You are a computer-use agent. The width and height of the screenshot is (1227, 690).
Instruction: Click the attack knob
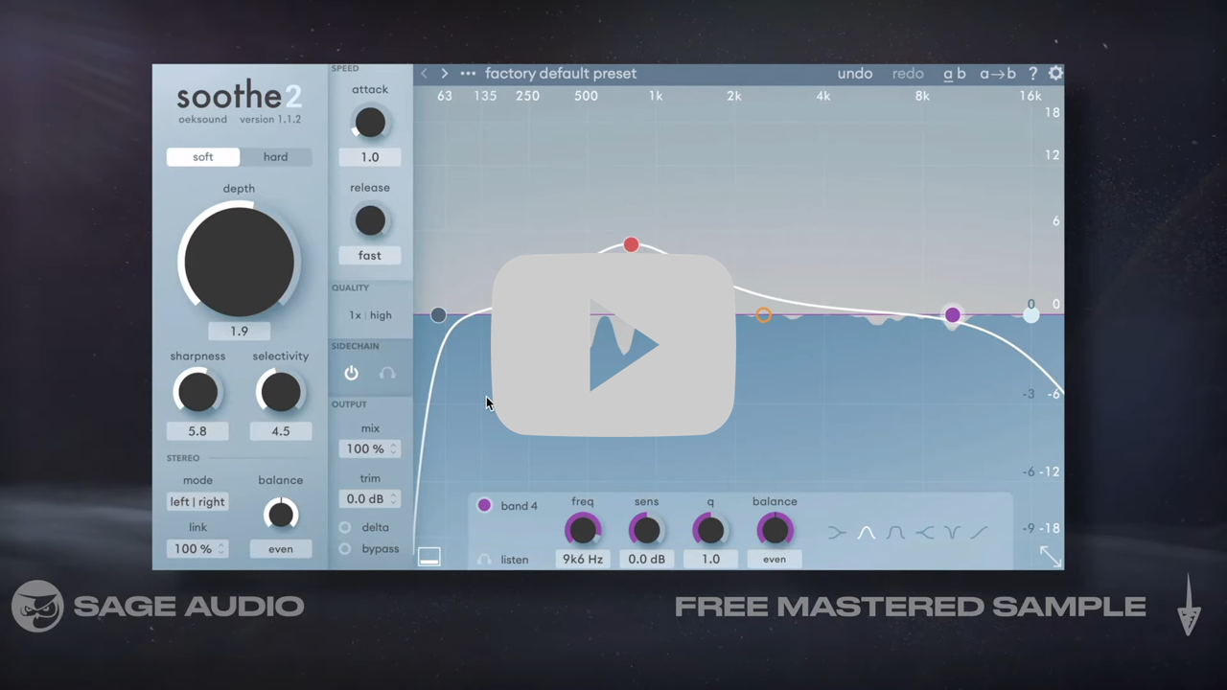click(x=370, y=123)
